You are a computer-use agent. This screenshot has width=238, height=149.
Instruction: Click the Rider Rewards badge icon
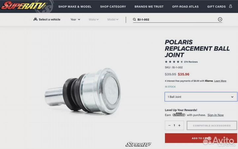point(179,115)
